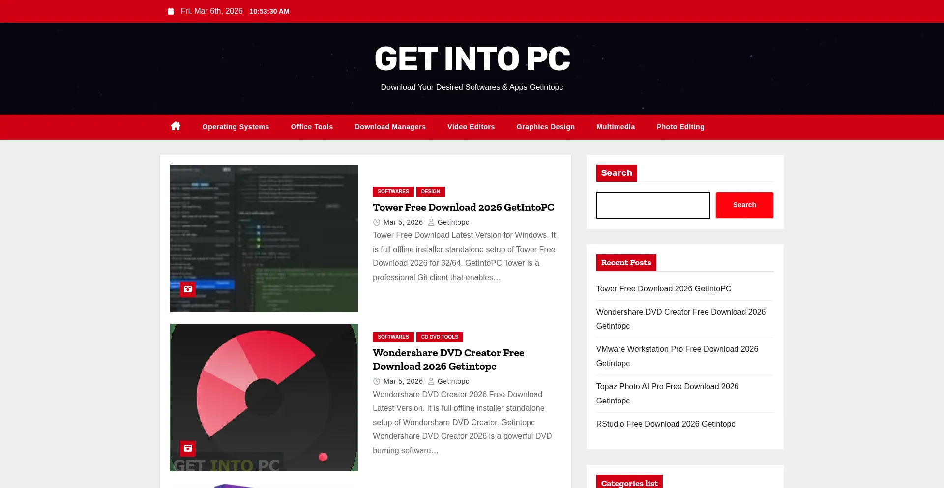Open the Multimedia menu item

(616, 127)
